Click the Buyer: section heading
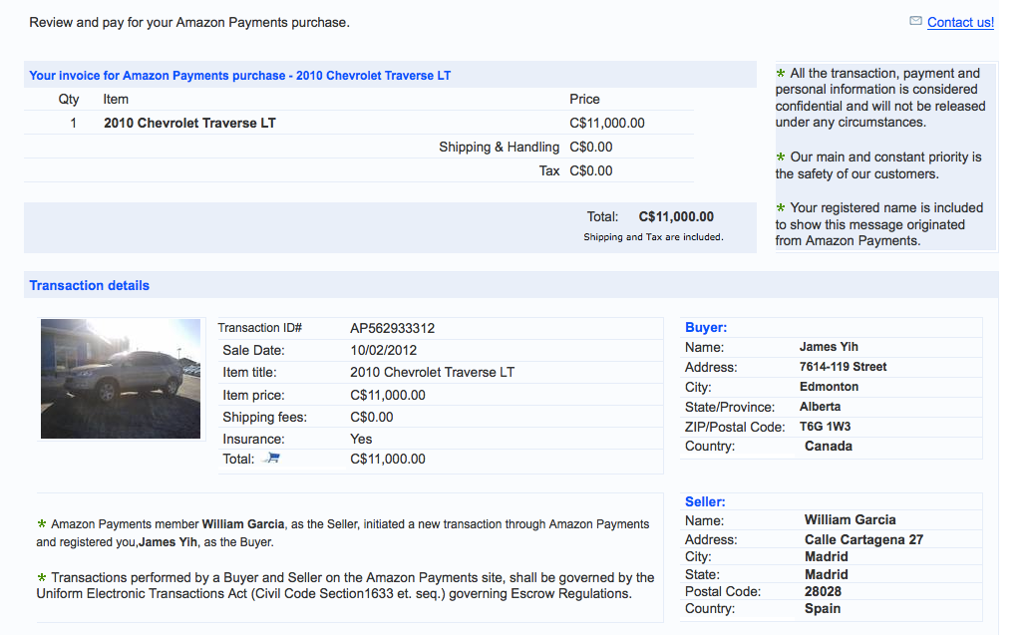The image size is (1027, 635). coord(706,327)
